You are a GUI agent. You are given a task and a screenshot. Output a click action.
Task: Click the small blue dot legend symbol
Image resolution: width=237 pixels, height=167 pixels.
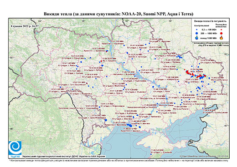(197, 29)
